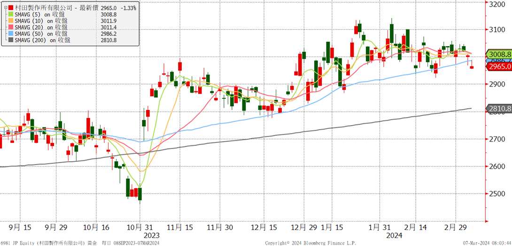Viewport: 512px width, 246px height.
Task: Click the 2965.0 last price in legend
Action: click(109, 8)
